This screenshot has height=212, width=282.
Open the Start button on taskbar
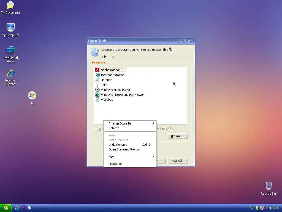[6, 208]
